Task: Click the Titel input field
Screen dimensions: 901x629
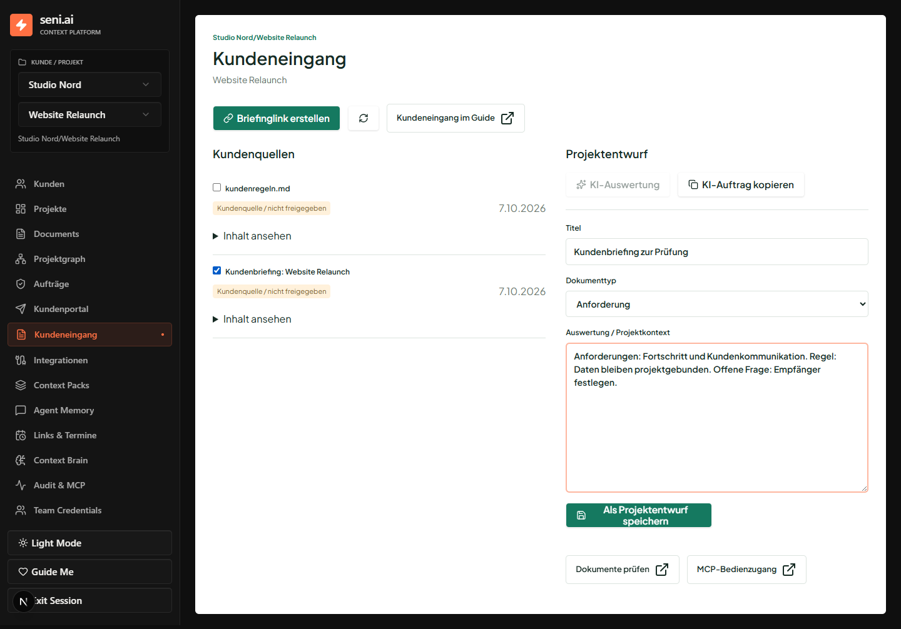Action: tap(717, 252)
